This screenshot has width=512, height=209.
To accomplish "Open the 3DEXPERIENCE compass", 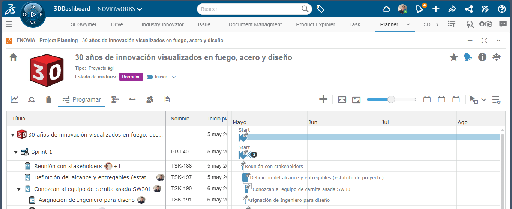I will (33, 15).
